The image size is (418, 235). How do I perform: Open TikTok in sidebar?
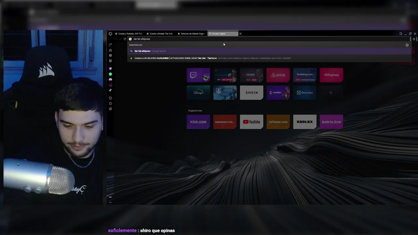pyautogui.click(x=110, y=90)
